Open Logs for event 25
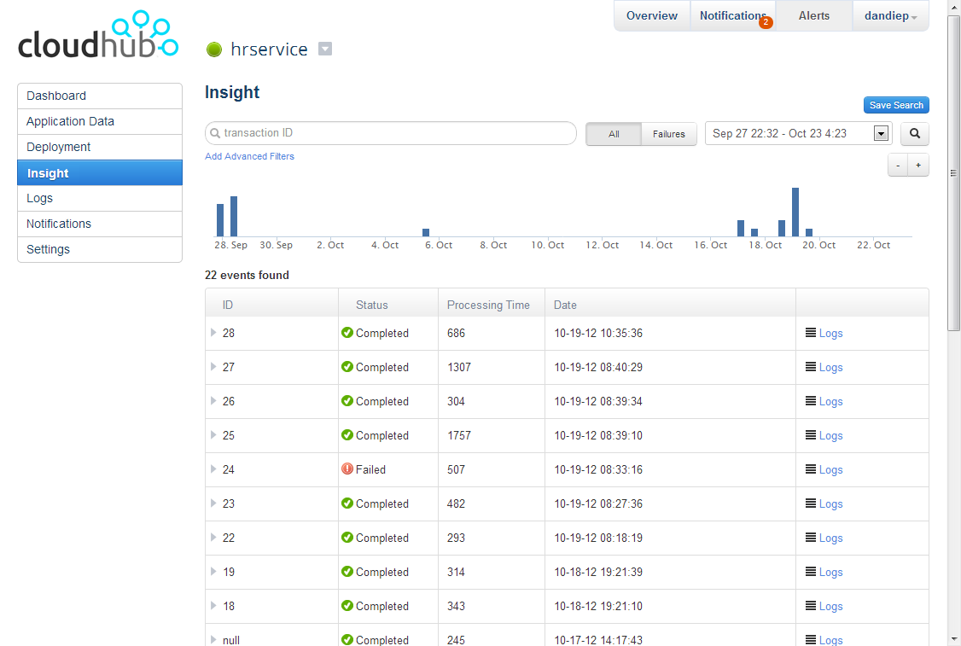 (830, 435)
